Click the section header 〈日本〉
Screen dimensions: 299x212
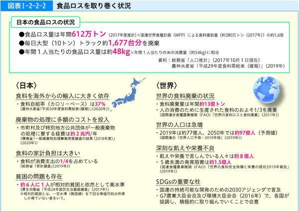[26, 85]
